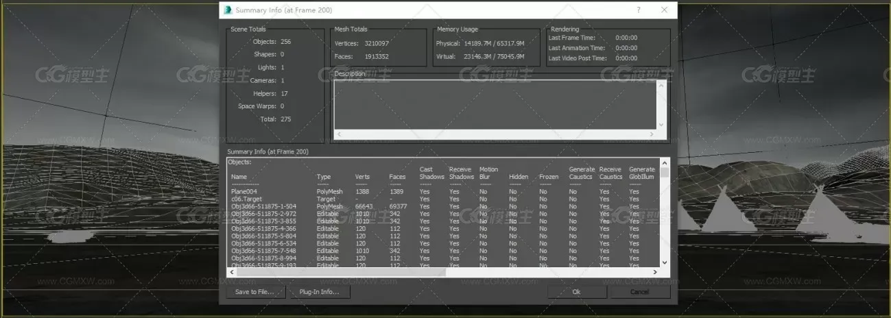Click the objects list scroll-down arrow
This screenshot has width=891, height=318.
pos(664,262)
